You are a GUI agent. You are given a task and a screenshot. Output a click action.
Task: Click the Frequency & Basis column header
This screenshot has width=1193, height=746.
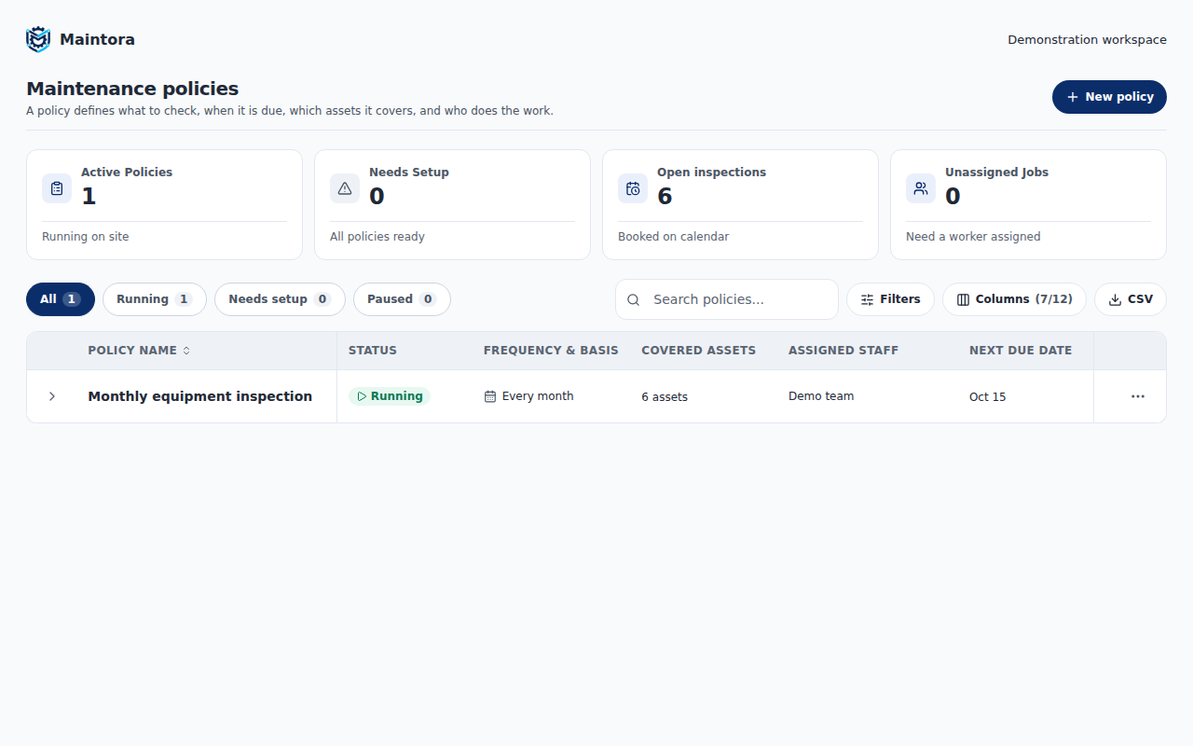point(551,351)
